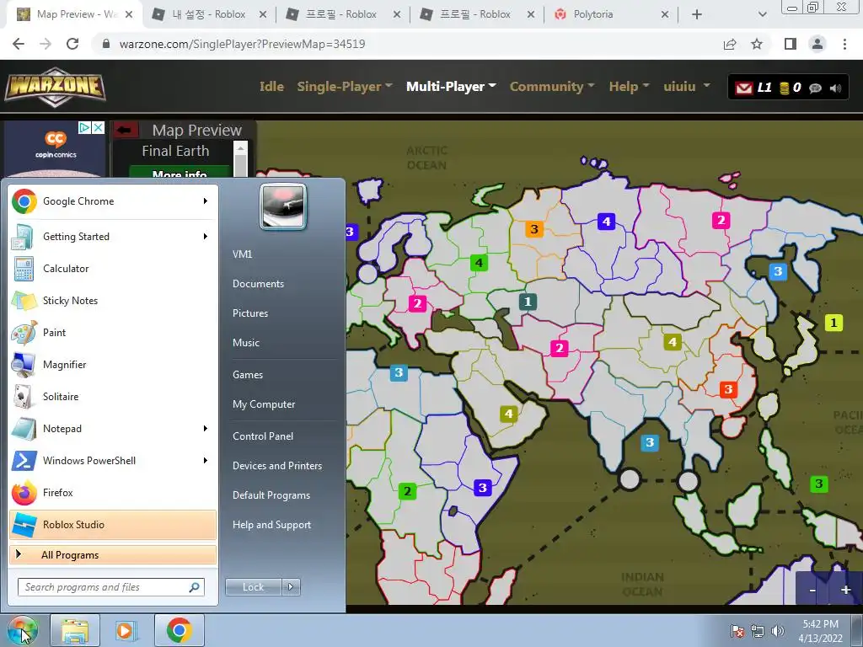The image size is (863, 647).
Task: Open uiuiu account dropdown
Action: [x=687, y=87]
